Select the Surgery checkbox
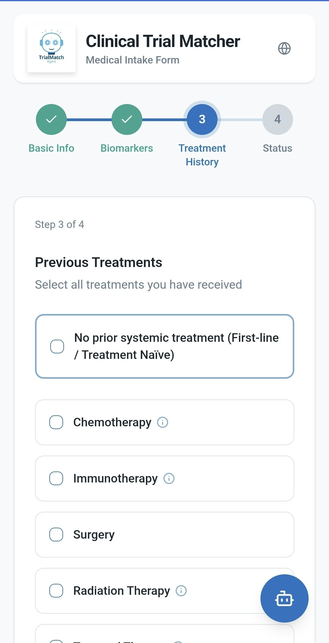 click(56, 535)
